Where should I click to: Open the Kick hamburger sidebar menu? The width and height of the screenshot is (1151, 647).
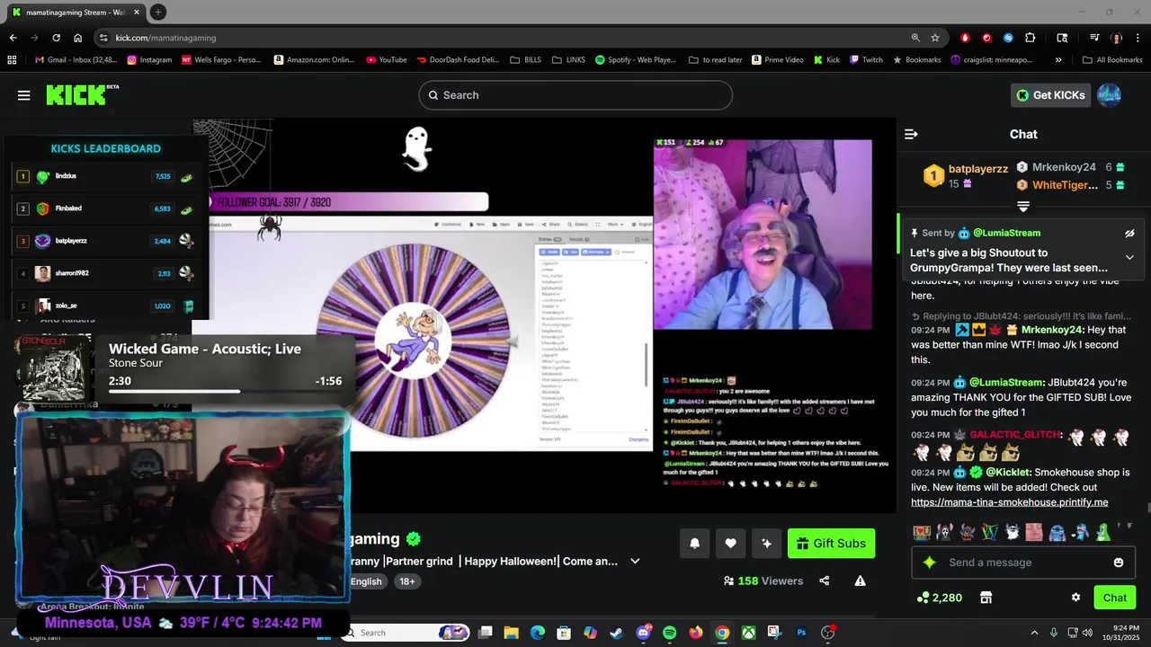click(24, 95)
